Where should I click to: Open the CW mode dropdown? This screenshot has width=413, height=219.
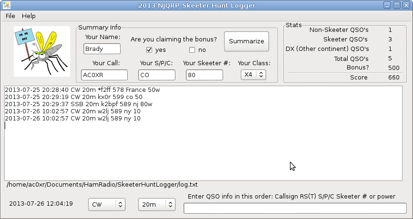(107, 205)
